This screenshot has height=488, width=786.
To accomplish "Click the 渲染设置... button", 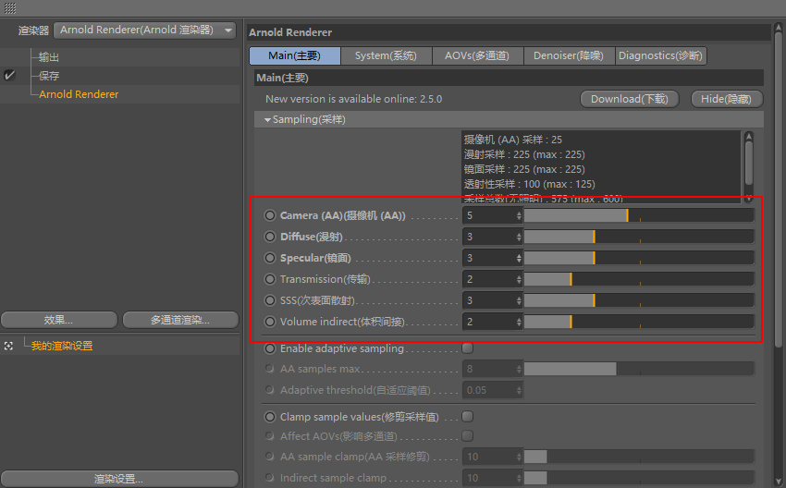I will [x=119, y=479].
